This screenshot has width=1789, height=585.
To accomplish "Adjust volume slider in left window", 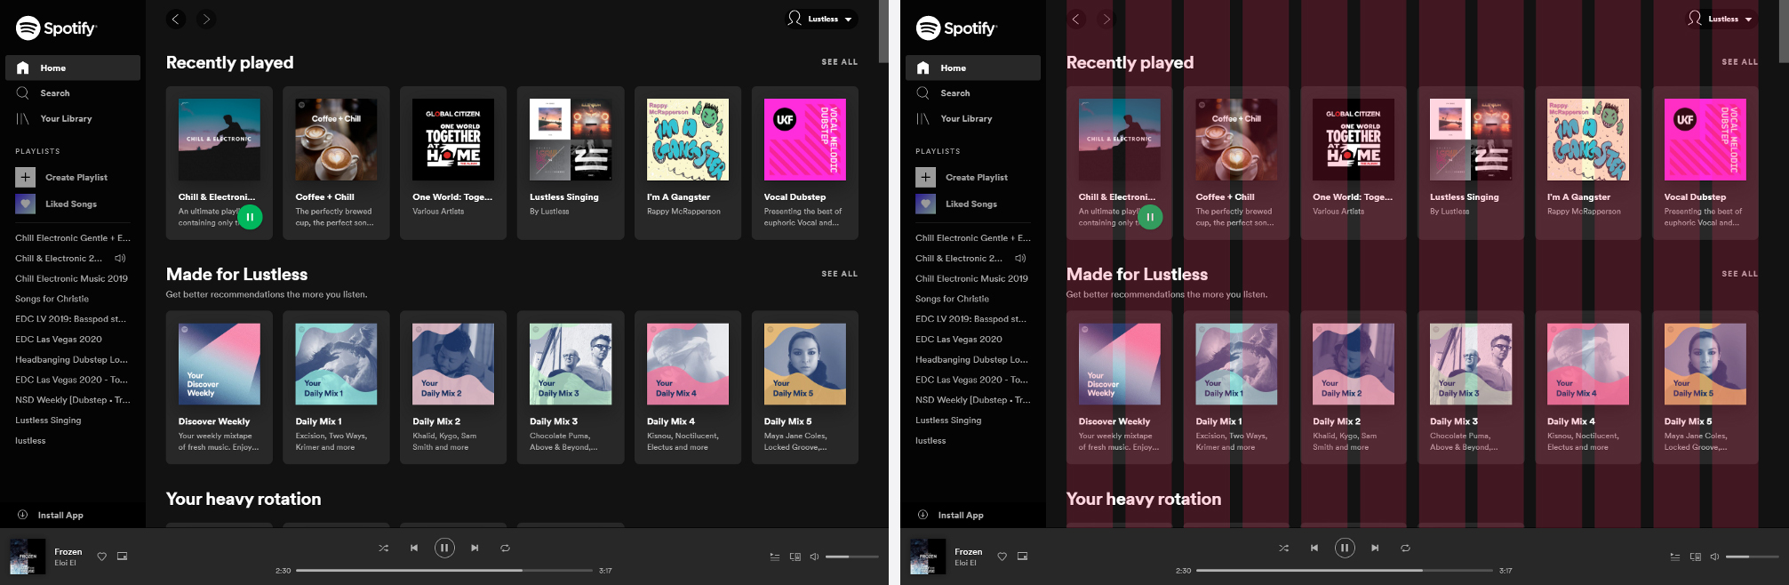I will point(852,557).
